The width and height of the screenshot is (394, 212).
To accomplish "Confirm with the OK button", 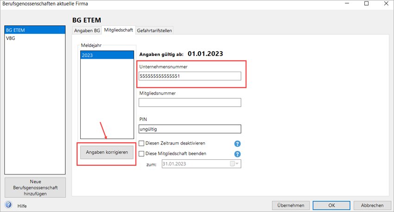I will [x=331, y=205].
